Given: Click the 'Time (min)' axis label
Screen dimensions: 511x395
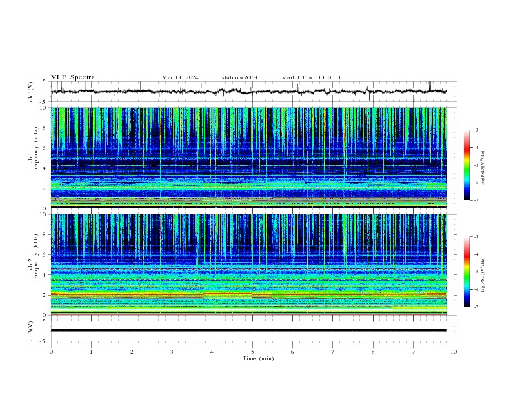Looking at the screenshot, I should [x=258, y=358].
